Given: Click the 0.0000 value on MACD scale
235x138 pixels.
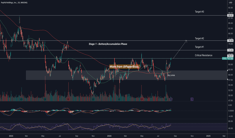Looking at the screenshot, I should tap(231, 111).
